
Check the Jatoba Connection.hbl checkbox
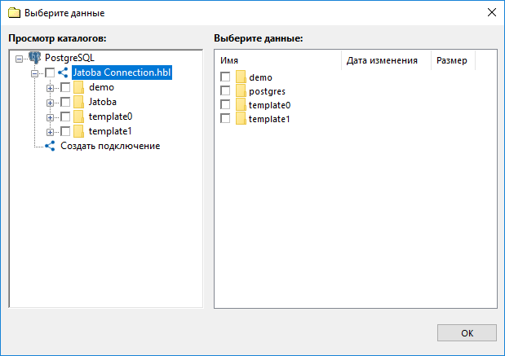point(50,73)
